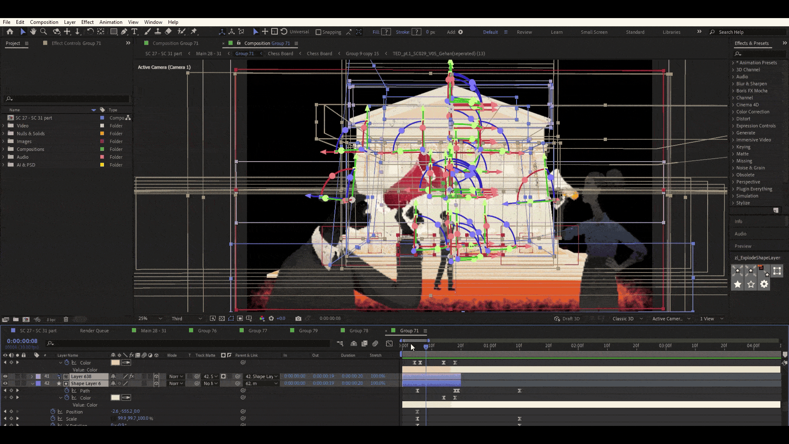
Task: Expand the Compositions folder in Project
Action: (x=4, y=149)
